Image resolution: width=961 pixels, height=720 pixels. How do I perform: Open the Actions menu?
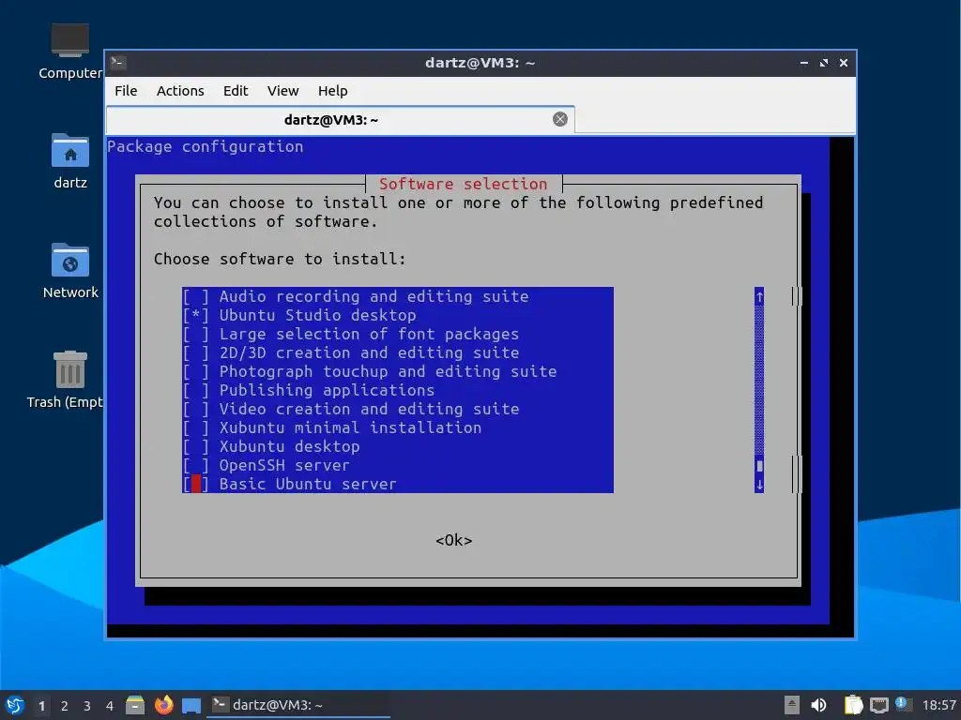click(x=180, y=91)
